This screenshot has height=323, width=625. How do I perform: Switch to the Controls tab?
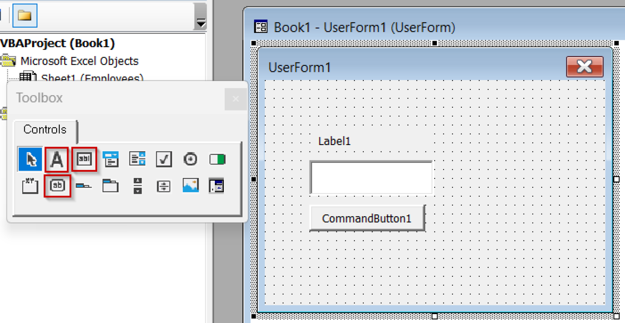coord(45,129)
